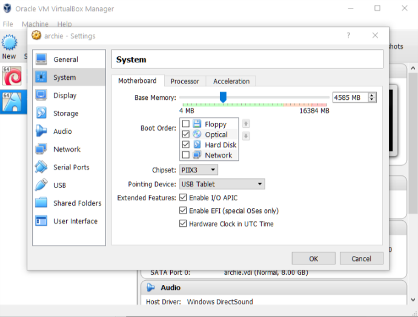Image resolution: width=418 pixels, height=317 pixels.
Task: Move boot item up with arrow button
Action: [x=246, y=124]
